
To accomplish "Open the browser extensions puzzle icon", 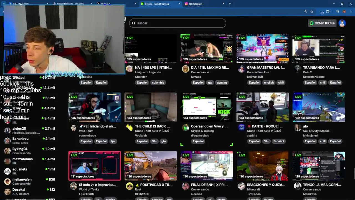I will pos(328,12).
